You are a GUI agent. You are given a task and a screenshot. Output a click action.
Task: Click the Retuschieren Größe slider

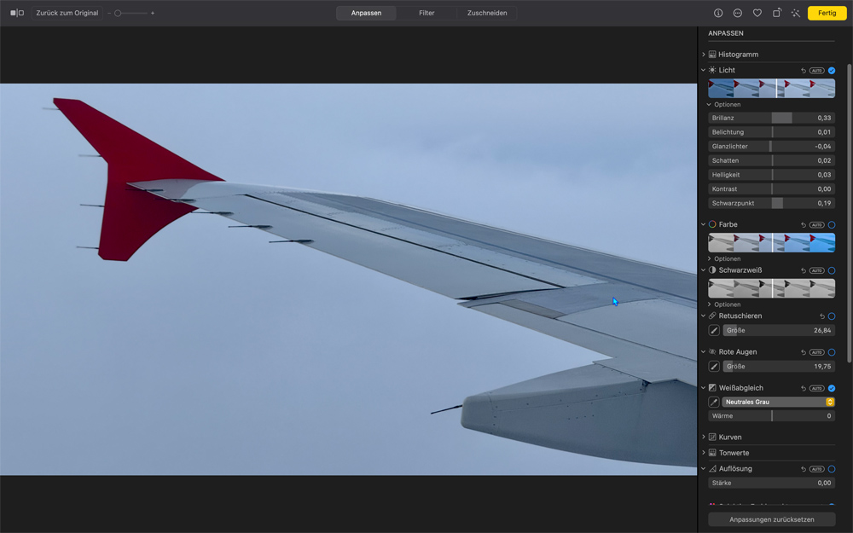pos(779,330)
